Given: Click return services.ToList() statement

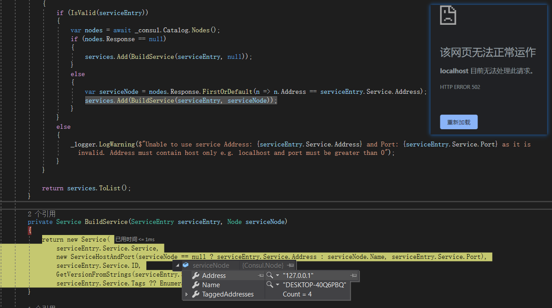Looking at the screenshot, I should click(x=86, y=188).
